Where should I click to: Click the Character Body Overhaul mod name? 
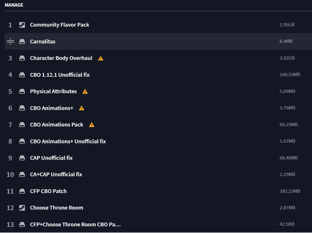(61, 58)
